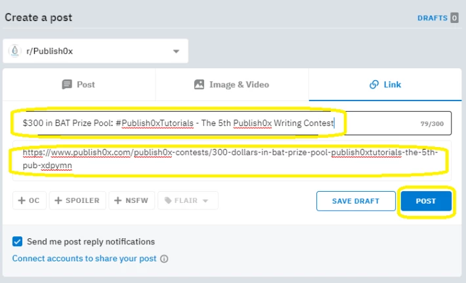Open the DRAFTS list
This screenshot has height=283, width=466.
[433, 18]
